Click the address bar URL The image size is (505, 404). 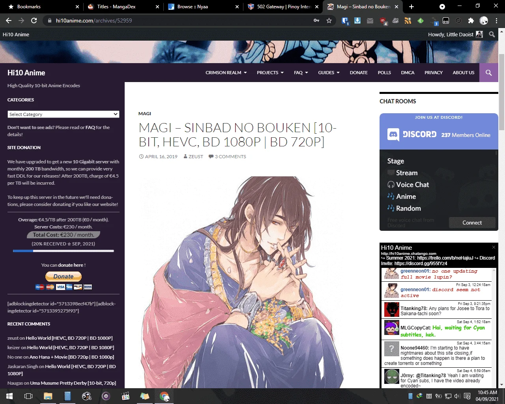pyautogui.click(x=94, y=21)
